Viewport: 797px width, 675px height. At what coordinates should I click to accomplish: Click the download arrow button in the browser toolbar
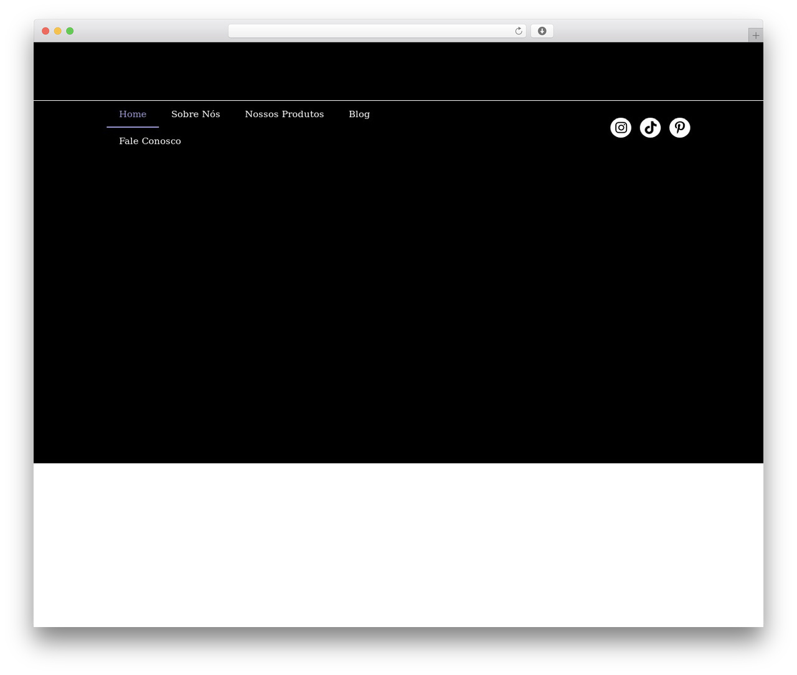(x=542, y=31)
